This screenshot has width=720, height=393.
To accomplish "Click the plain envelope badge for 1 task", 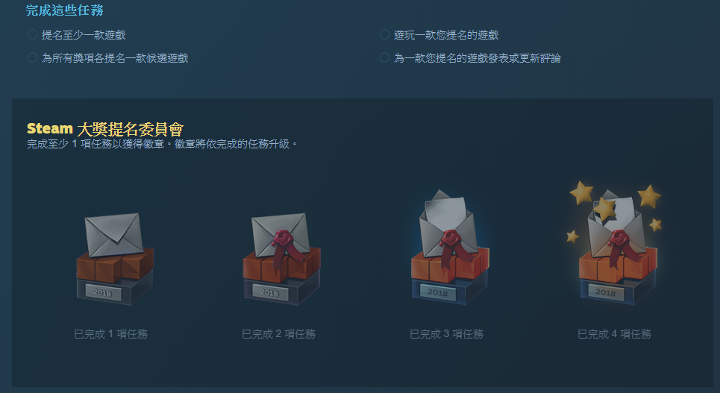I will click(x=115, y=259).
